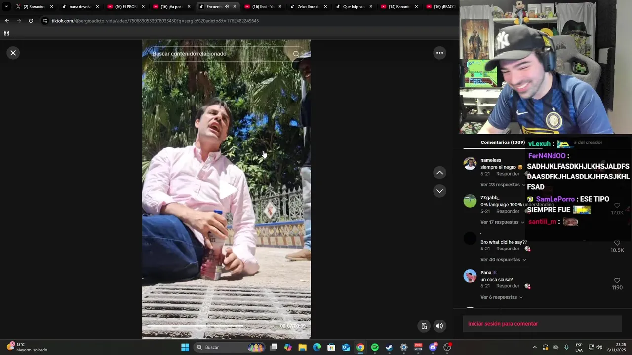
Task: Open 77.gabb_'s profile avatar
Action: 470,201
